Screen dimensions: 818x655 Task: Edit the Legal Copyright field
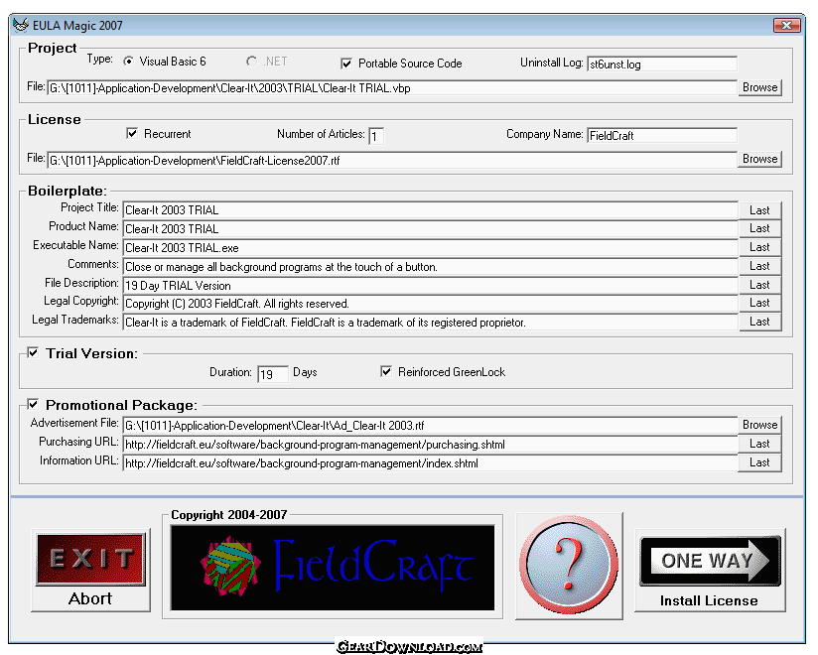(x=431, y=304)
